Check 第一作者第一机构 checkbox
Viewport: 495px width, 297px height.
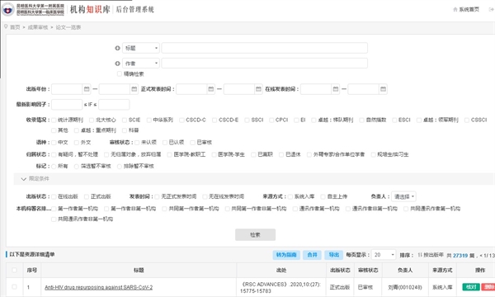pyautogui.click(x=54, y=209)
